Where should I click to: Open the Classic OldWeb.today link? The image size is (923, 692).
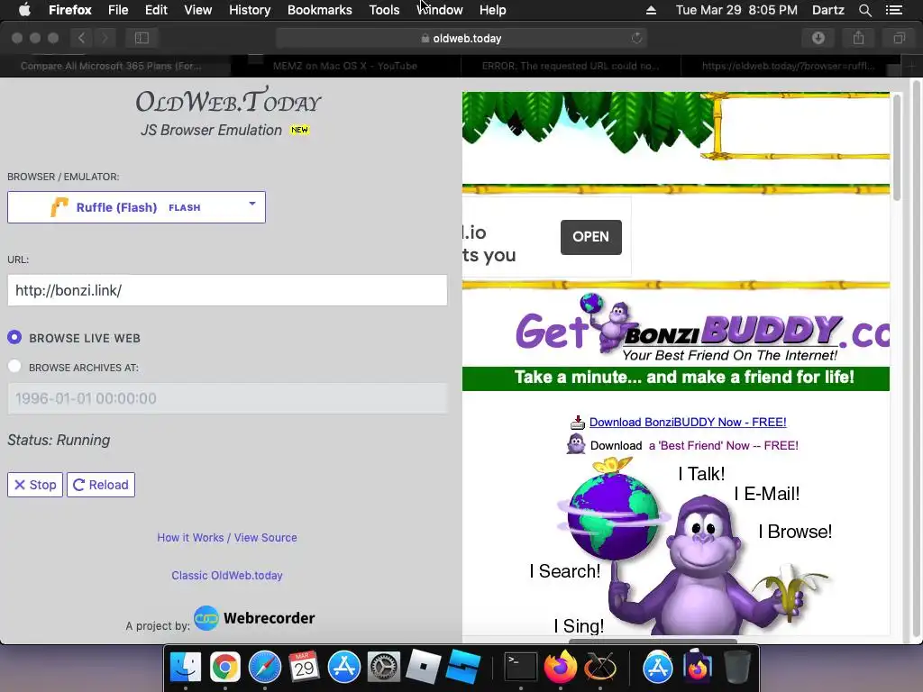click(x=227, y=576)
